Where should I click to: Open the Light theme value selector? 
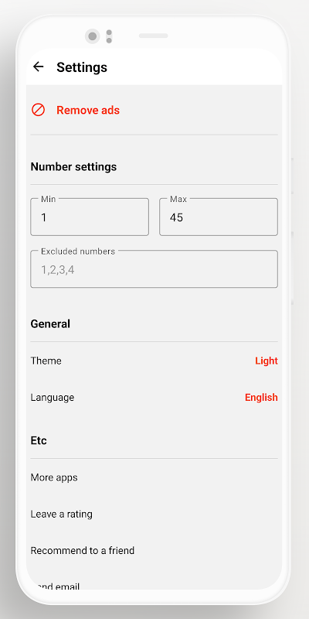pyautogui.click(x=267, y=361)
